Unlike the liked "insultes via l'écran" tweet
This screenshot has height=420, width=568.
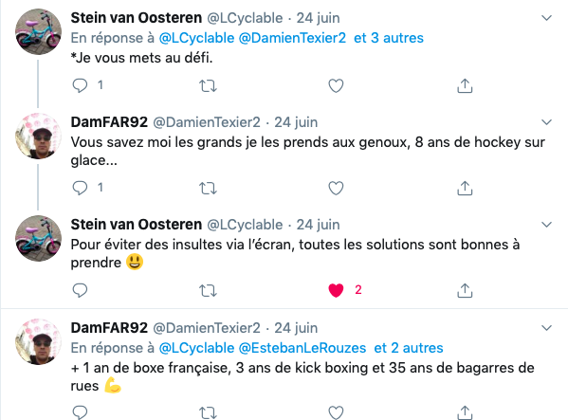point(336,290)
